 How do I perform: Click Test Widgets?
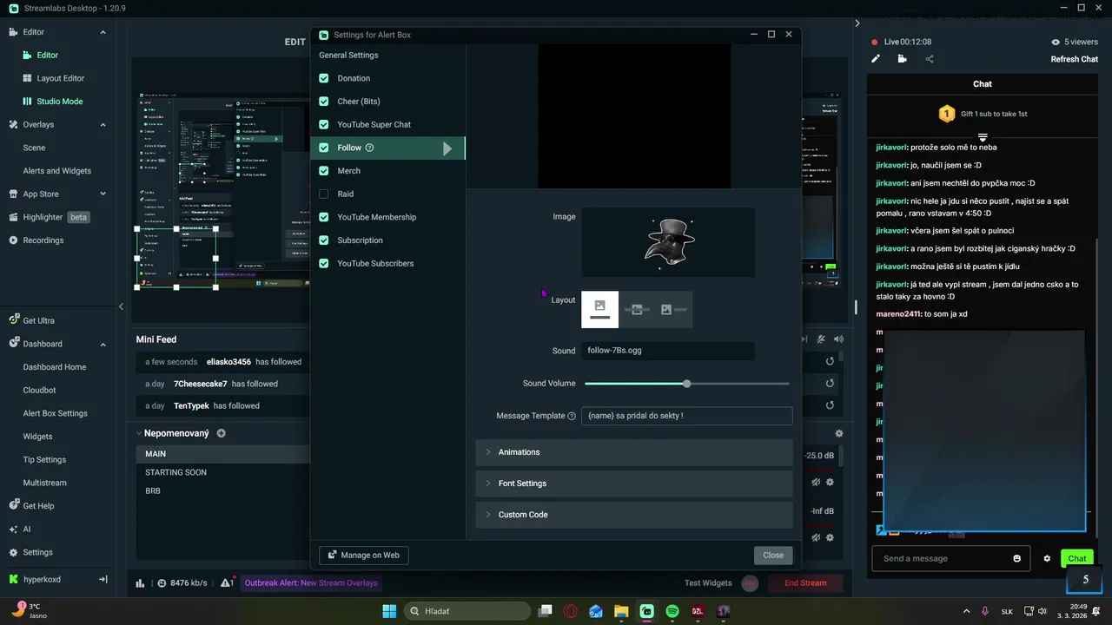(708, 583)
